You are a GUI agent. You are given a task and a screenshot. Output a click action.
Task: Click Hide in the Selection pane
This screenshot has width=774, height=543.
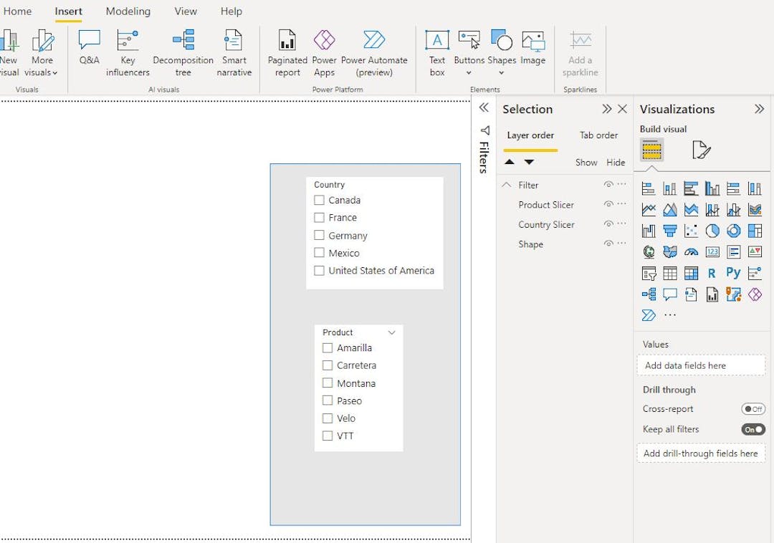coord(616,162)
